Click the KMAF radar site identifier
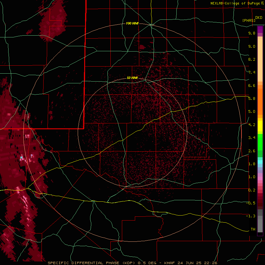Image resolution: width=265 pixels, height=265 pixels. click(x=169, y=263)
